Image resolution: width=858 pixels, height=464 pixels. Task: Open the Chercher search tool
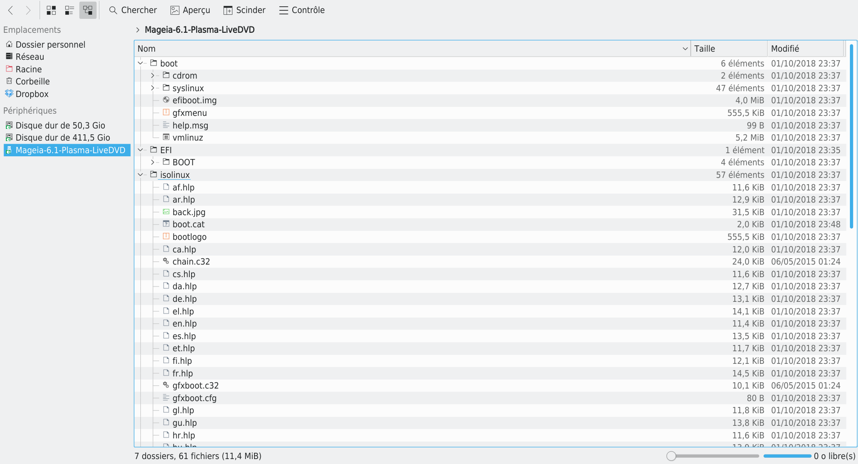point(133,10)
